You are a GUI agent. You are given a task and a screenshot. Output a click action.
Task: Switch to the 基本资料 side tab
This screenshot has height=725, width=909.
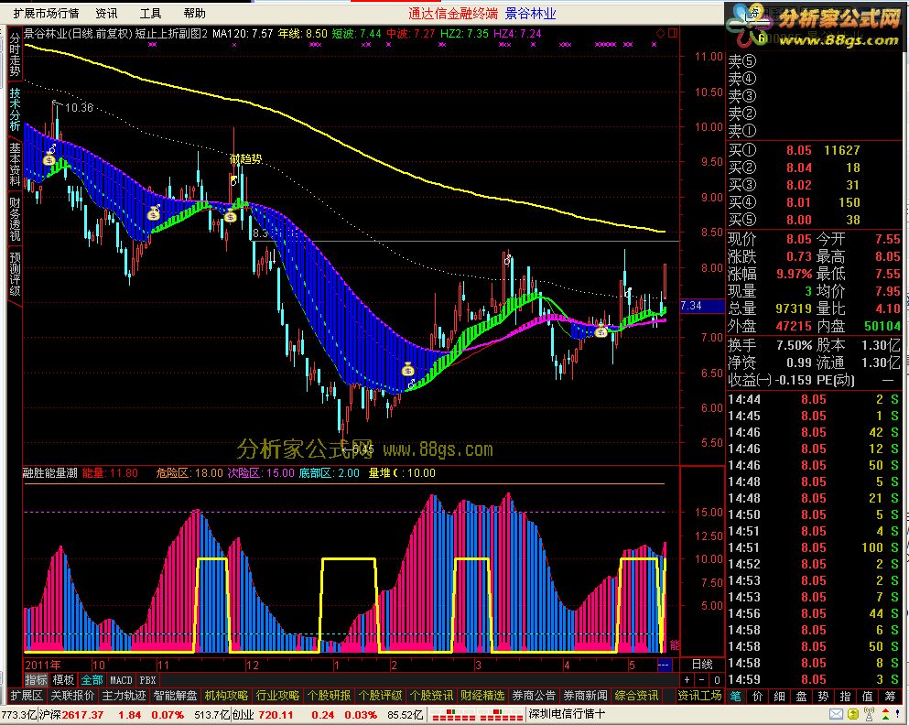pos(15,164)
